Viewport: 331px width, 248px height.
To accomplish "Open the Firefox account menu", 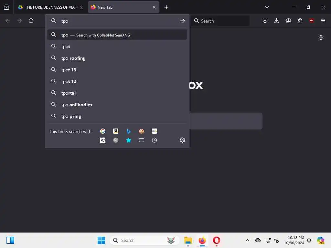I will [288, 21].
